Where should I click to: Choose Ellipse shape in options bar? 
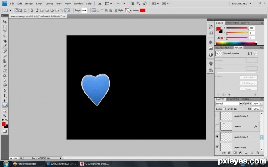(x=52, y=11)
